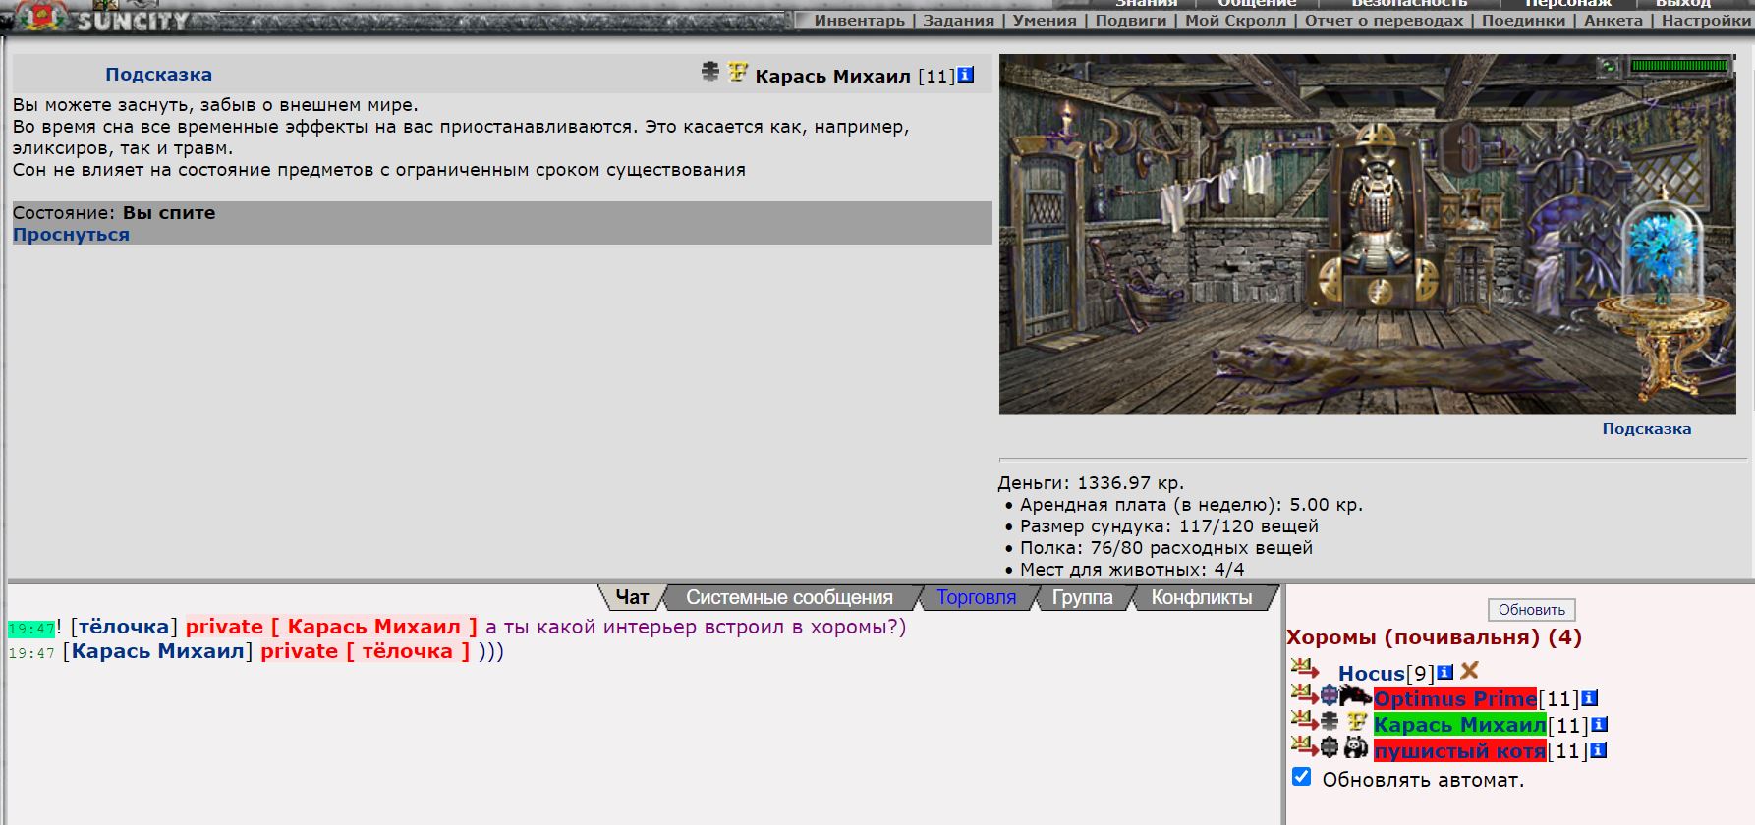This screenshot has height=825, width=1755.
Task: Click second 19:47 timestamp in chat
Action: 31,653
